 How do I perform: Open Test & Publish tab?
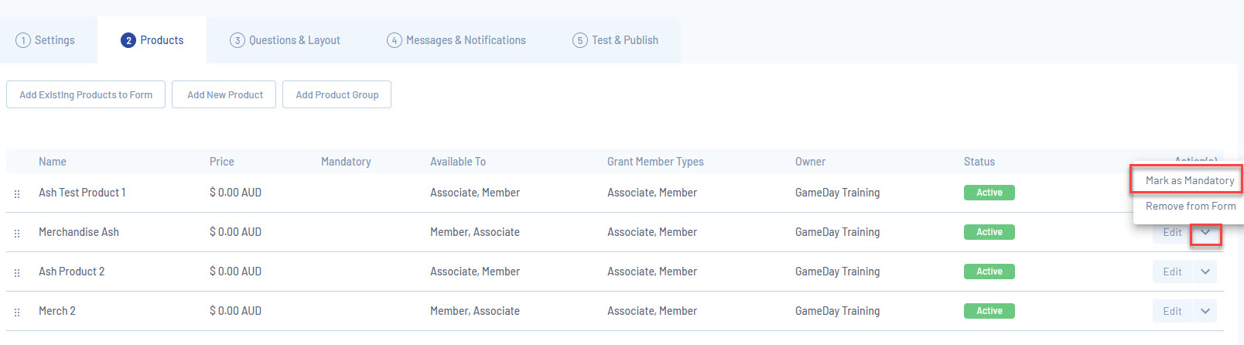[624, 40]
